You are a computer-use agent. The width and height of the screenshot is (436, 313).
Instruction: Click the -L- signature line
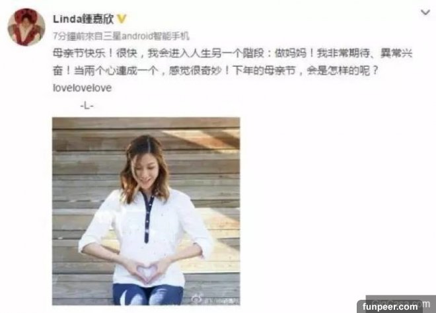87,106
